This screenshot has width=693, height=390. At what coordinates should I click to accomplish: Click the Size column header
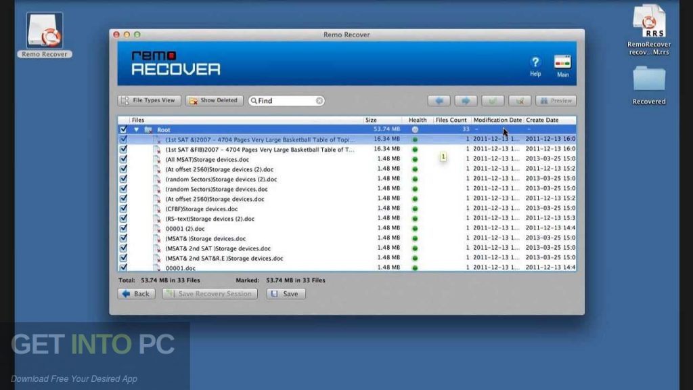370,120
